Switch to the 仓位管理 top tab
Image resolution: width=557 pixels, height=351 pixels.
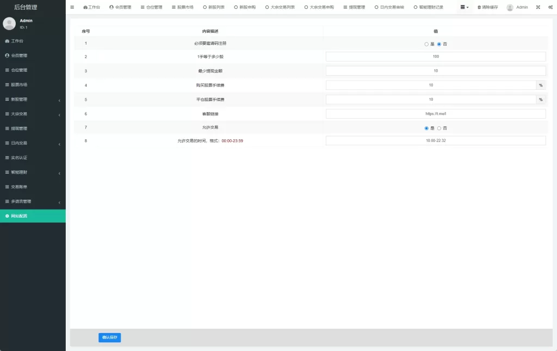151,7
